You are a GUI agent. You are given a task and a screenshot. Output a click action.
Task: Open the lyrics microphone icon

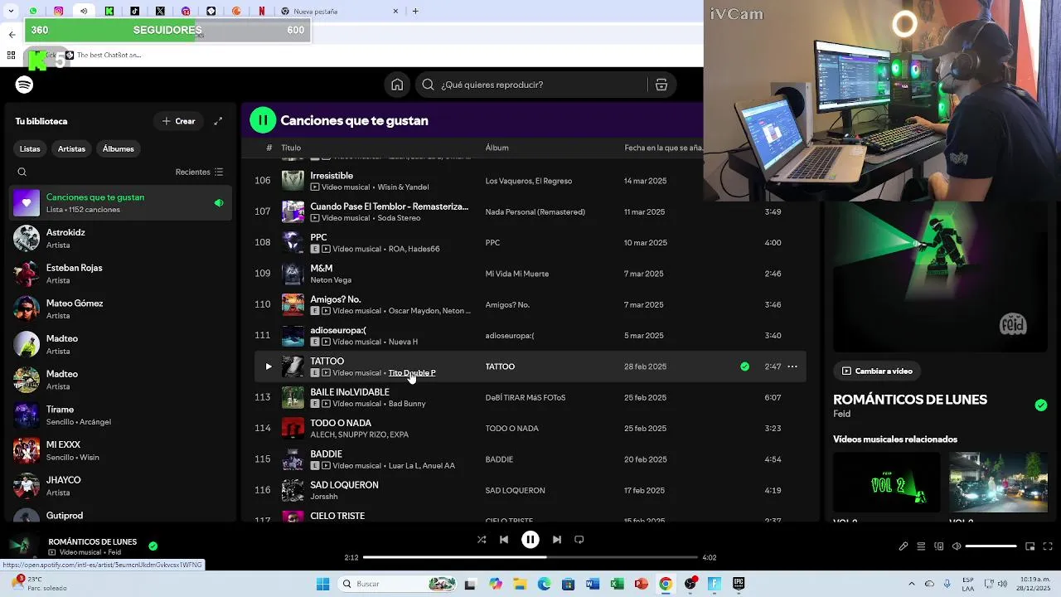tap(904, 546)
